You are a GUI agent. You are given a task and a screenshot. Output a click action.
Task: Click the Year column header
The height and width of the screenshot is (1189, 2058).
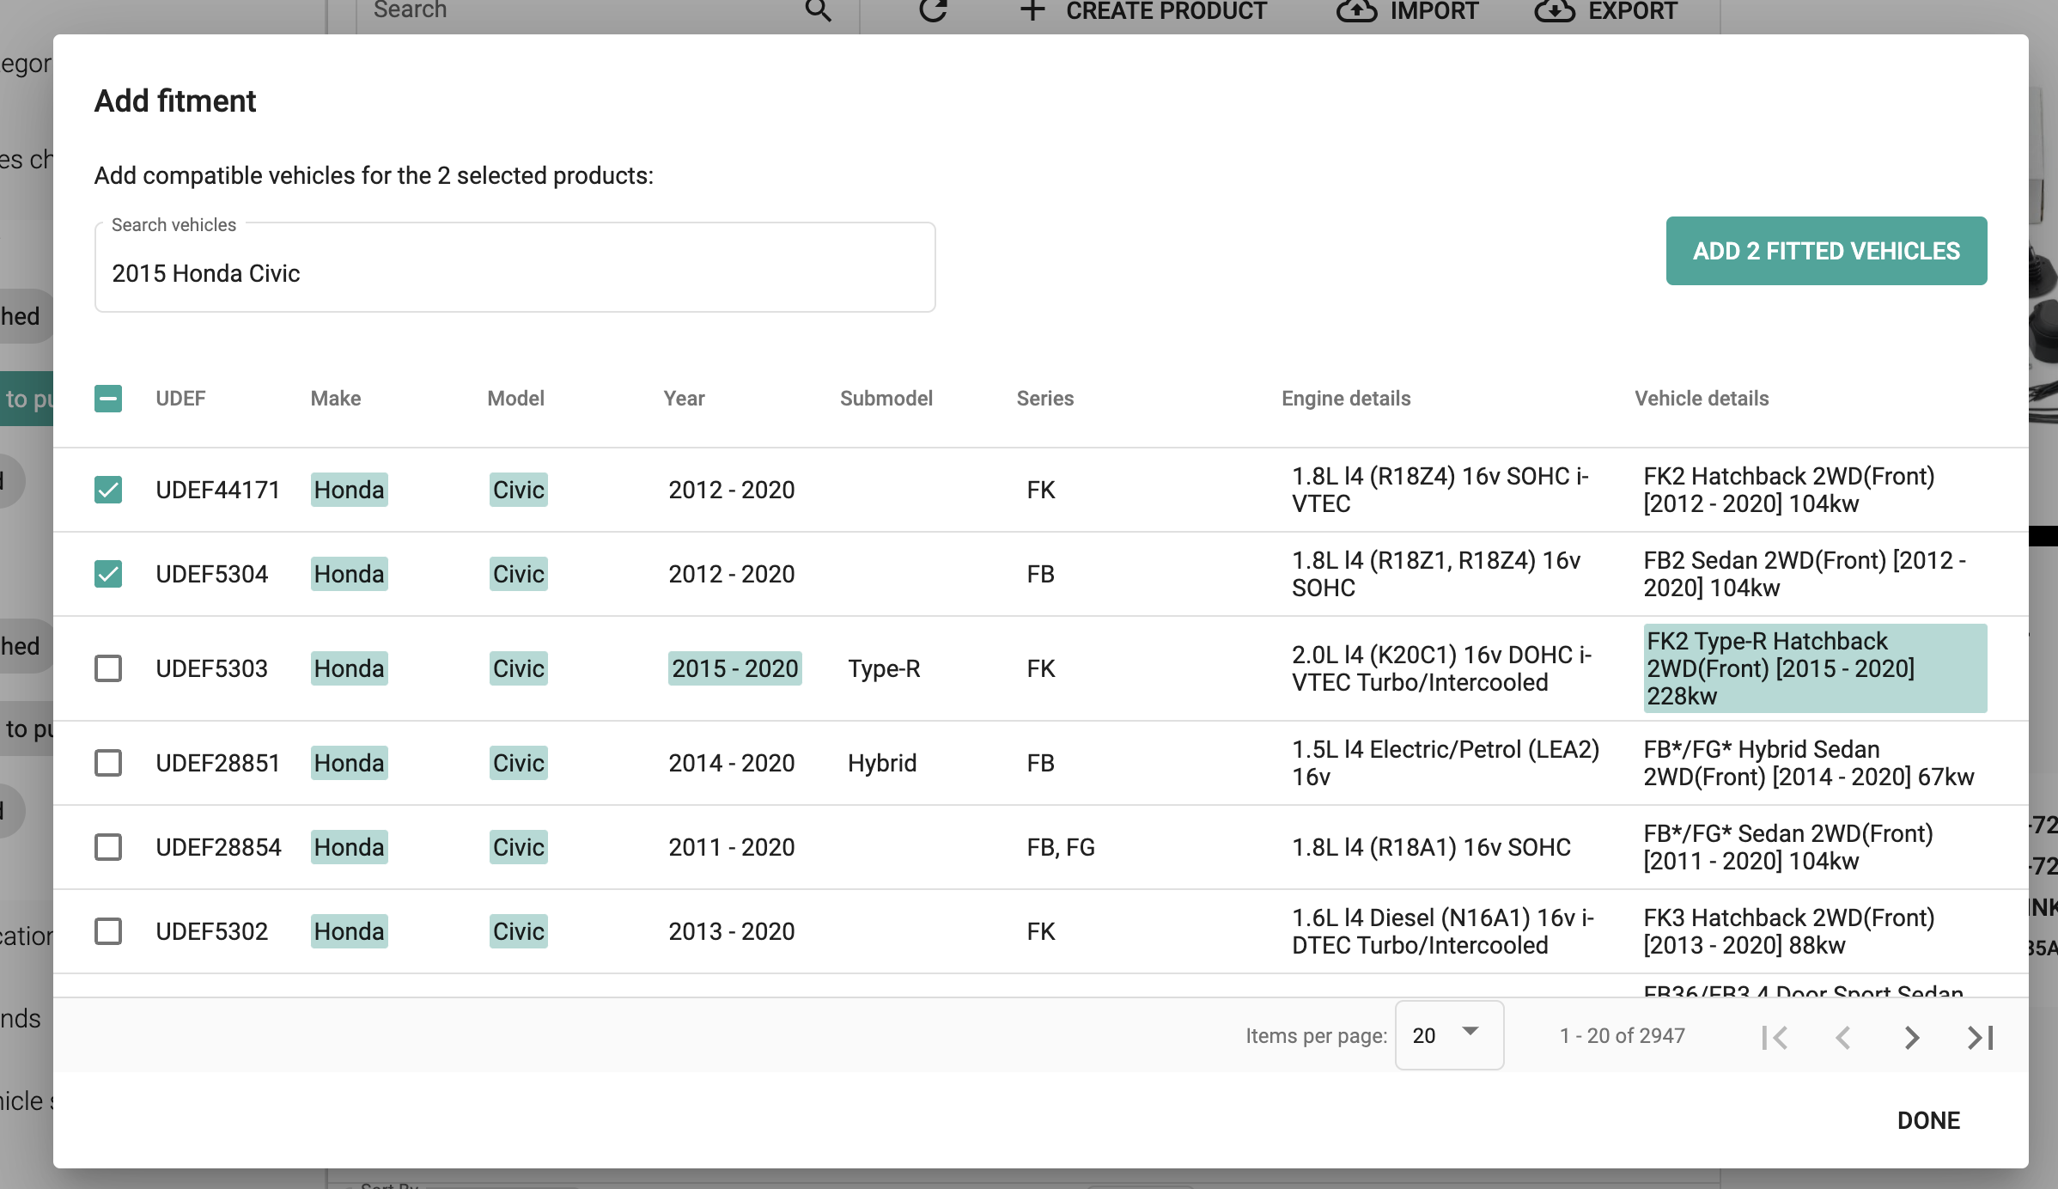(684, 399)
